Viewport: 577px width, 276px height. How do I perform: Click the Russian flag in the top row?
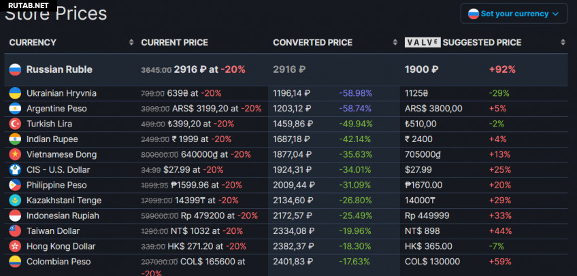[15, 69]
